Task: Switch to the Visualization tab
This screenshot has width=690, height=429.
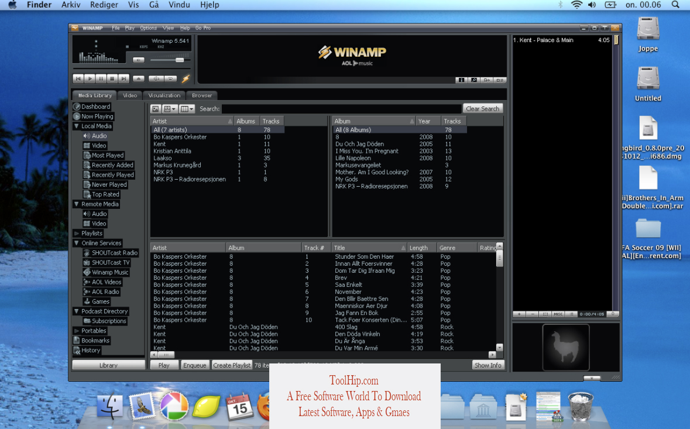Action: 164,95
